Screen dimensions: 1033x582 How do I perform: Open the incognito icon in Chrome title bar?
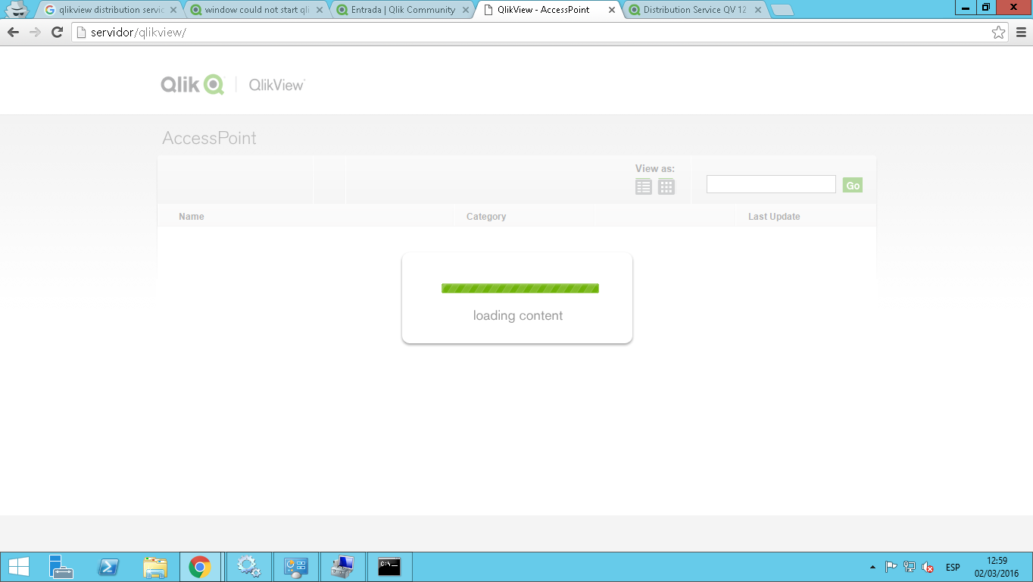click(x=17, y=10)
